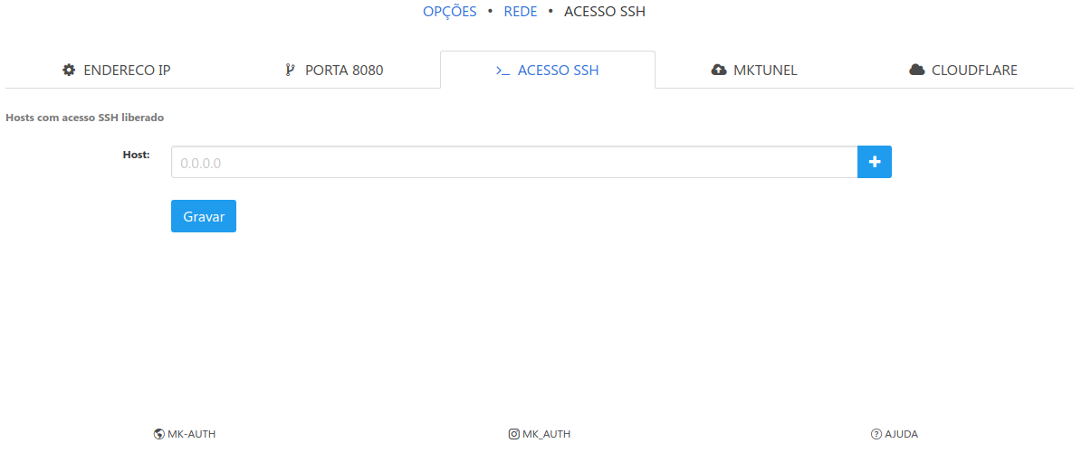Switch to the ENDERECO IP tab
Viewport: 1082px width, 453px height.
click(x=126, y=71)
